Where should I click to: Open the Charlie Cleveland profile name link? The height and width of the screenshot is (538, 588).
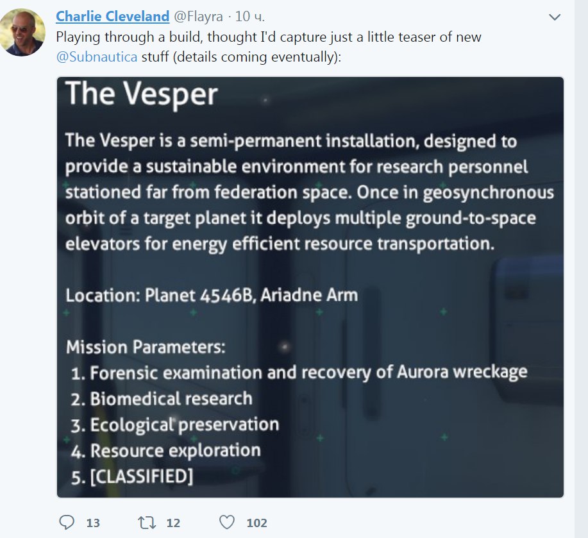112,17
